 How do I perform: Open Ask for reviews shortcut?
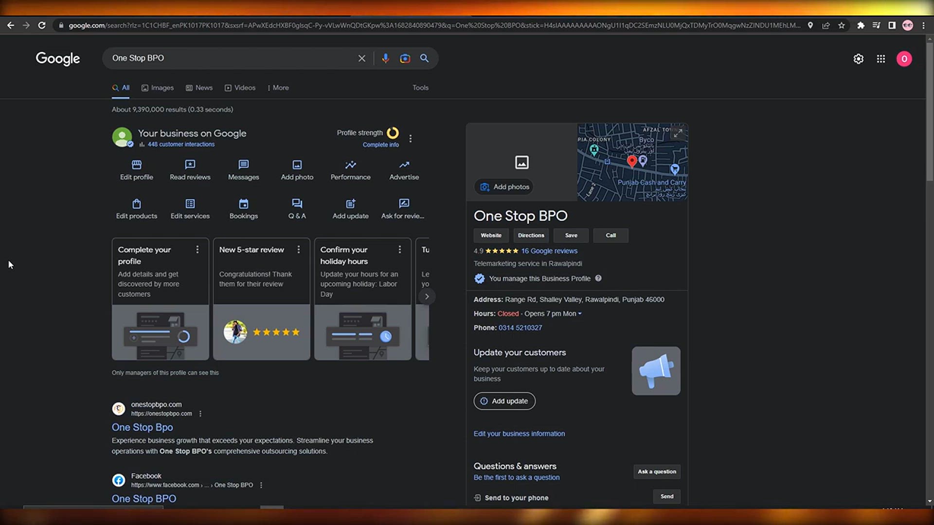pyautogui.click(x=403, y=209)
